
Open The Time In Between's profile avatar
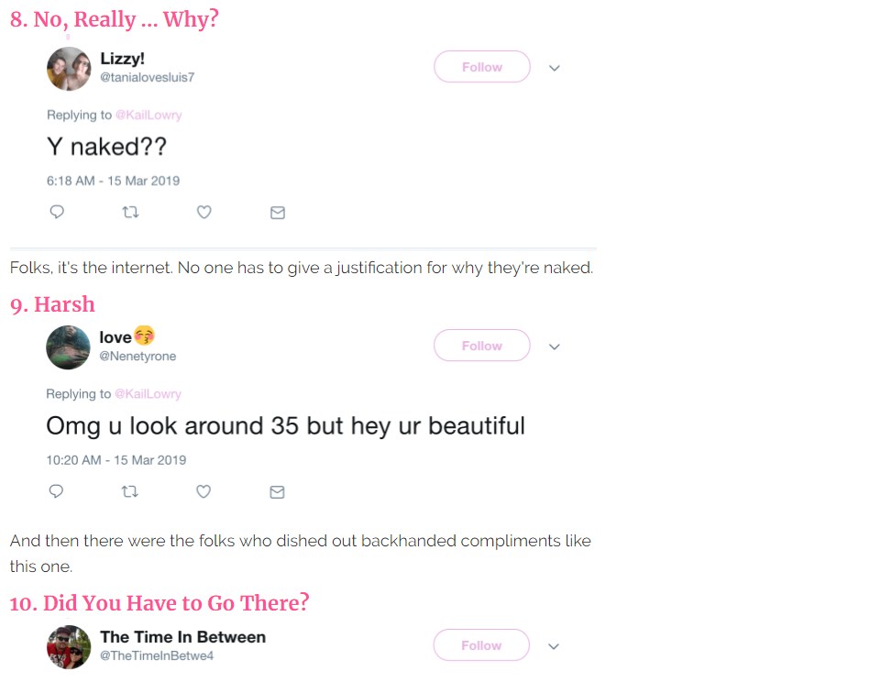pyautogui.click(x=69, y=647)
